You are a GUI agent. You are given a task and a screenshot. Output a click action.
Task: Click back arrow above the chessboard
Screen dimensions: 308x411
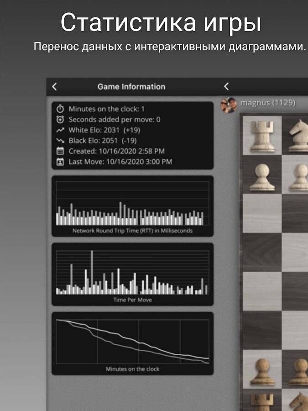(x=226, y=87)
